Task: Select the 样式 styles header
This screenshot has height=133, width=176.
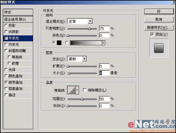Action: (18, 12)
